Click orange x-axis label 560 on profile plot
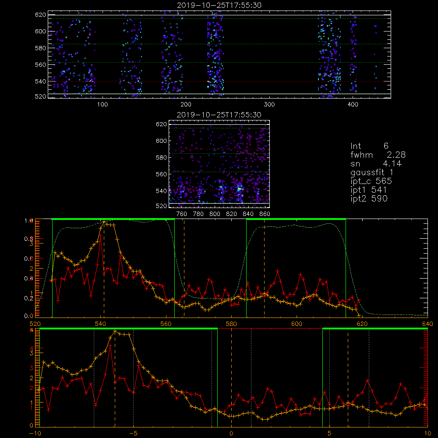This screenshot has height=438, width=438. tap(166, 324)
